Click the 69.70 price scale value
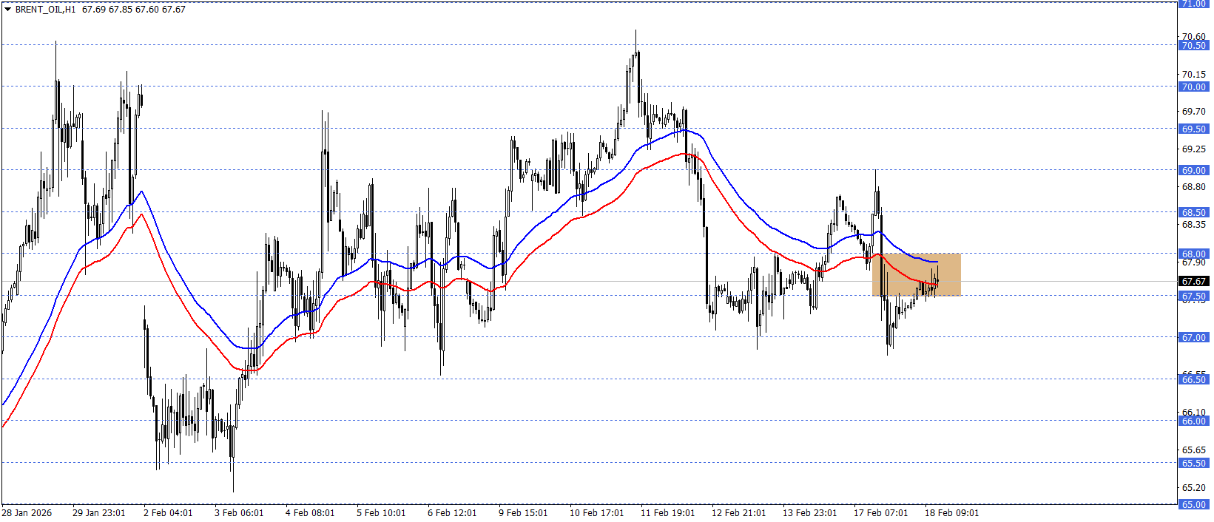 click(1193, 112)
